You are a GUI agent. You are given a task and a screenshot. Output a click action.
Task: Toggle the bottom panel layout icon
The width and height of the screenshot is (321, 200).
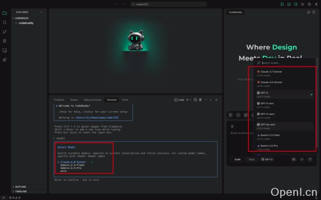click(x=289, y=4)
